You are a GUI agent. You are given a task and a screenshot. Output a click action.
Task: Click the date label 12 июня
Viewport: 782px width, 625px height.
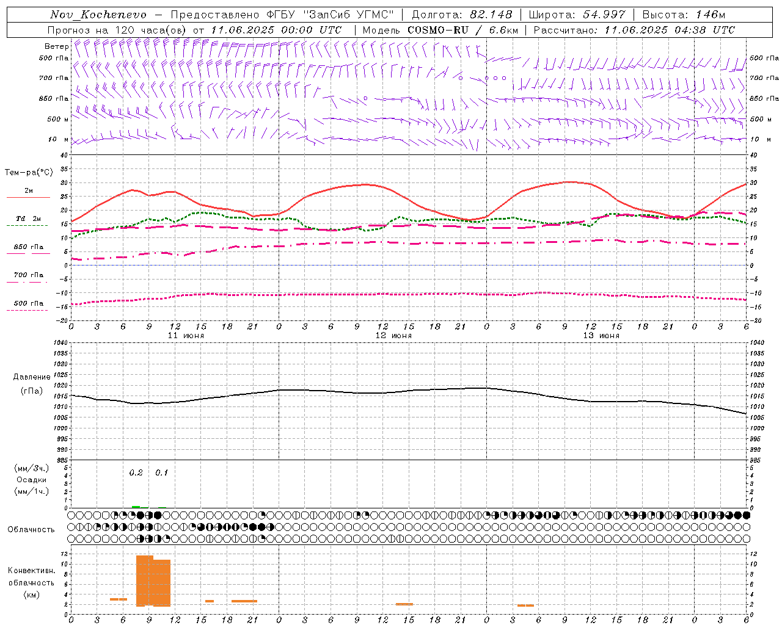pyautogui.click(x=393, y=336)
